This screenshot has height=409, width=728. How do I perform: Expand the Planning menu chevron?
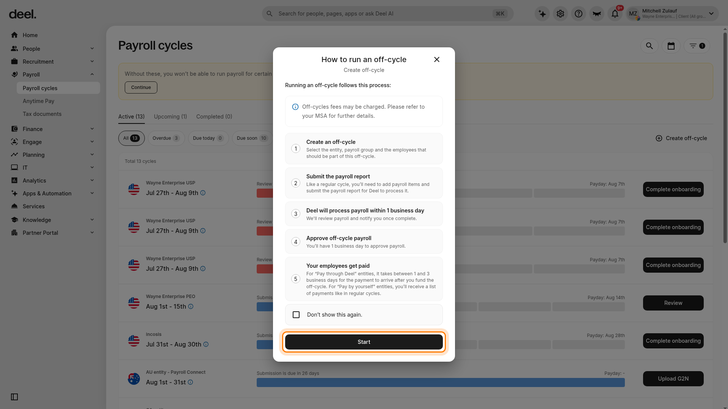coord(92,155)
